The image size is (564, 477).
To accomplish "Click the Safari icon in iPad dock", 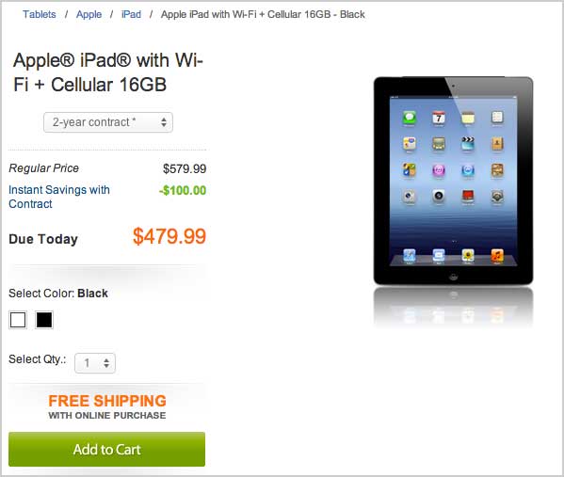I will click(410, 256).
